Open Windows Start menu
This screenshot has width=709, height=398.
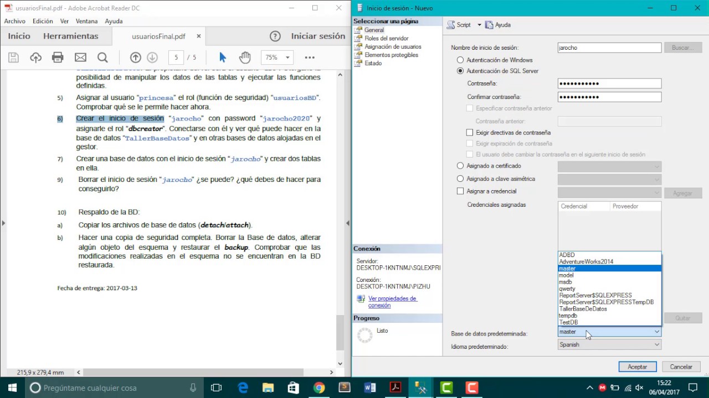(x=12, y=388)
